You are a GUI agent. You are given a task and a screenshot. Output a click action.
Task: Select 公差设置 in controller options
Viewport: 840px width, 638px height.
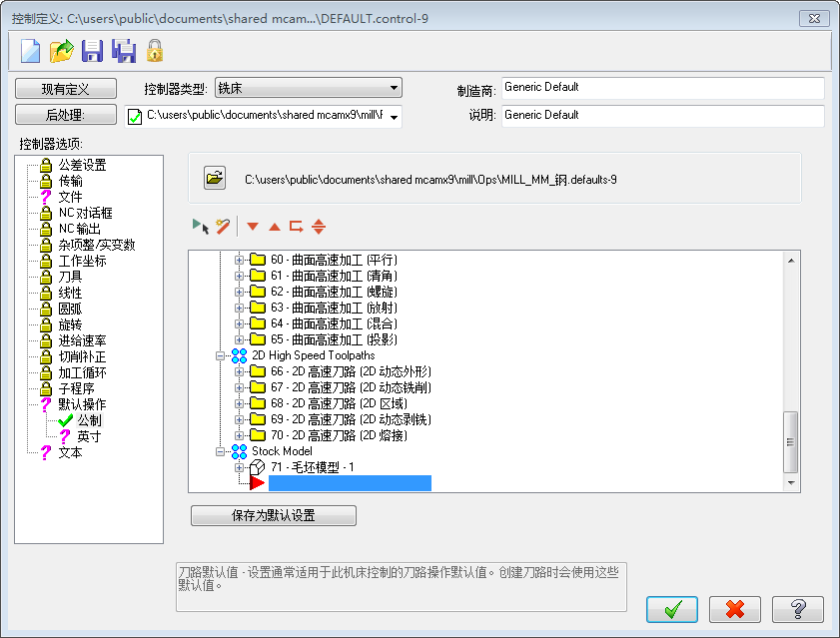82,165
